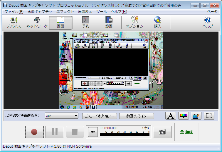Open エンコードオプション... settings
This screenshot has height=152, width=222.
99,116
